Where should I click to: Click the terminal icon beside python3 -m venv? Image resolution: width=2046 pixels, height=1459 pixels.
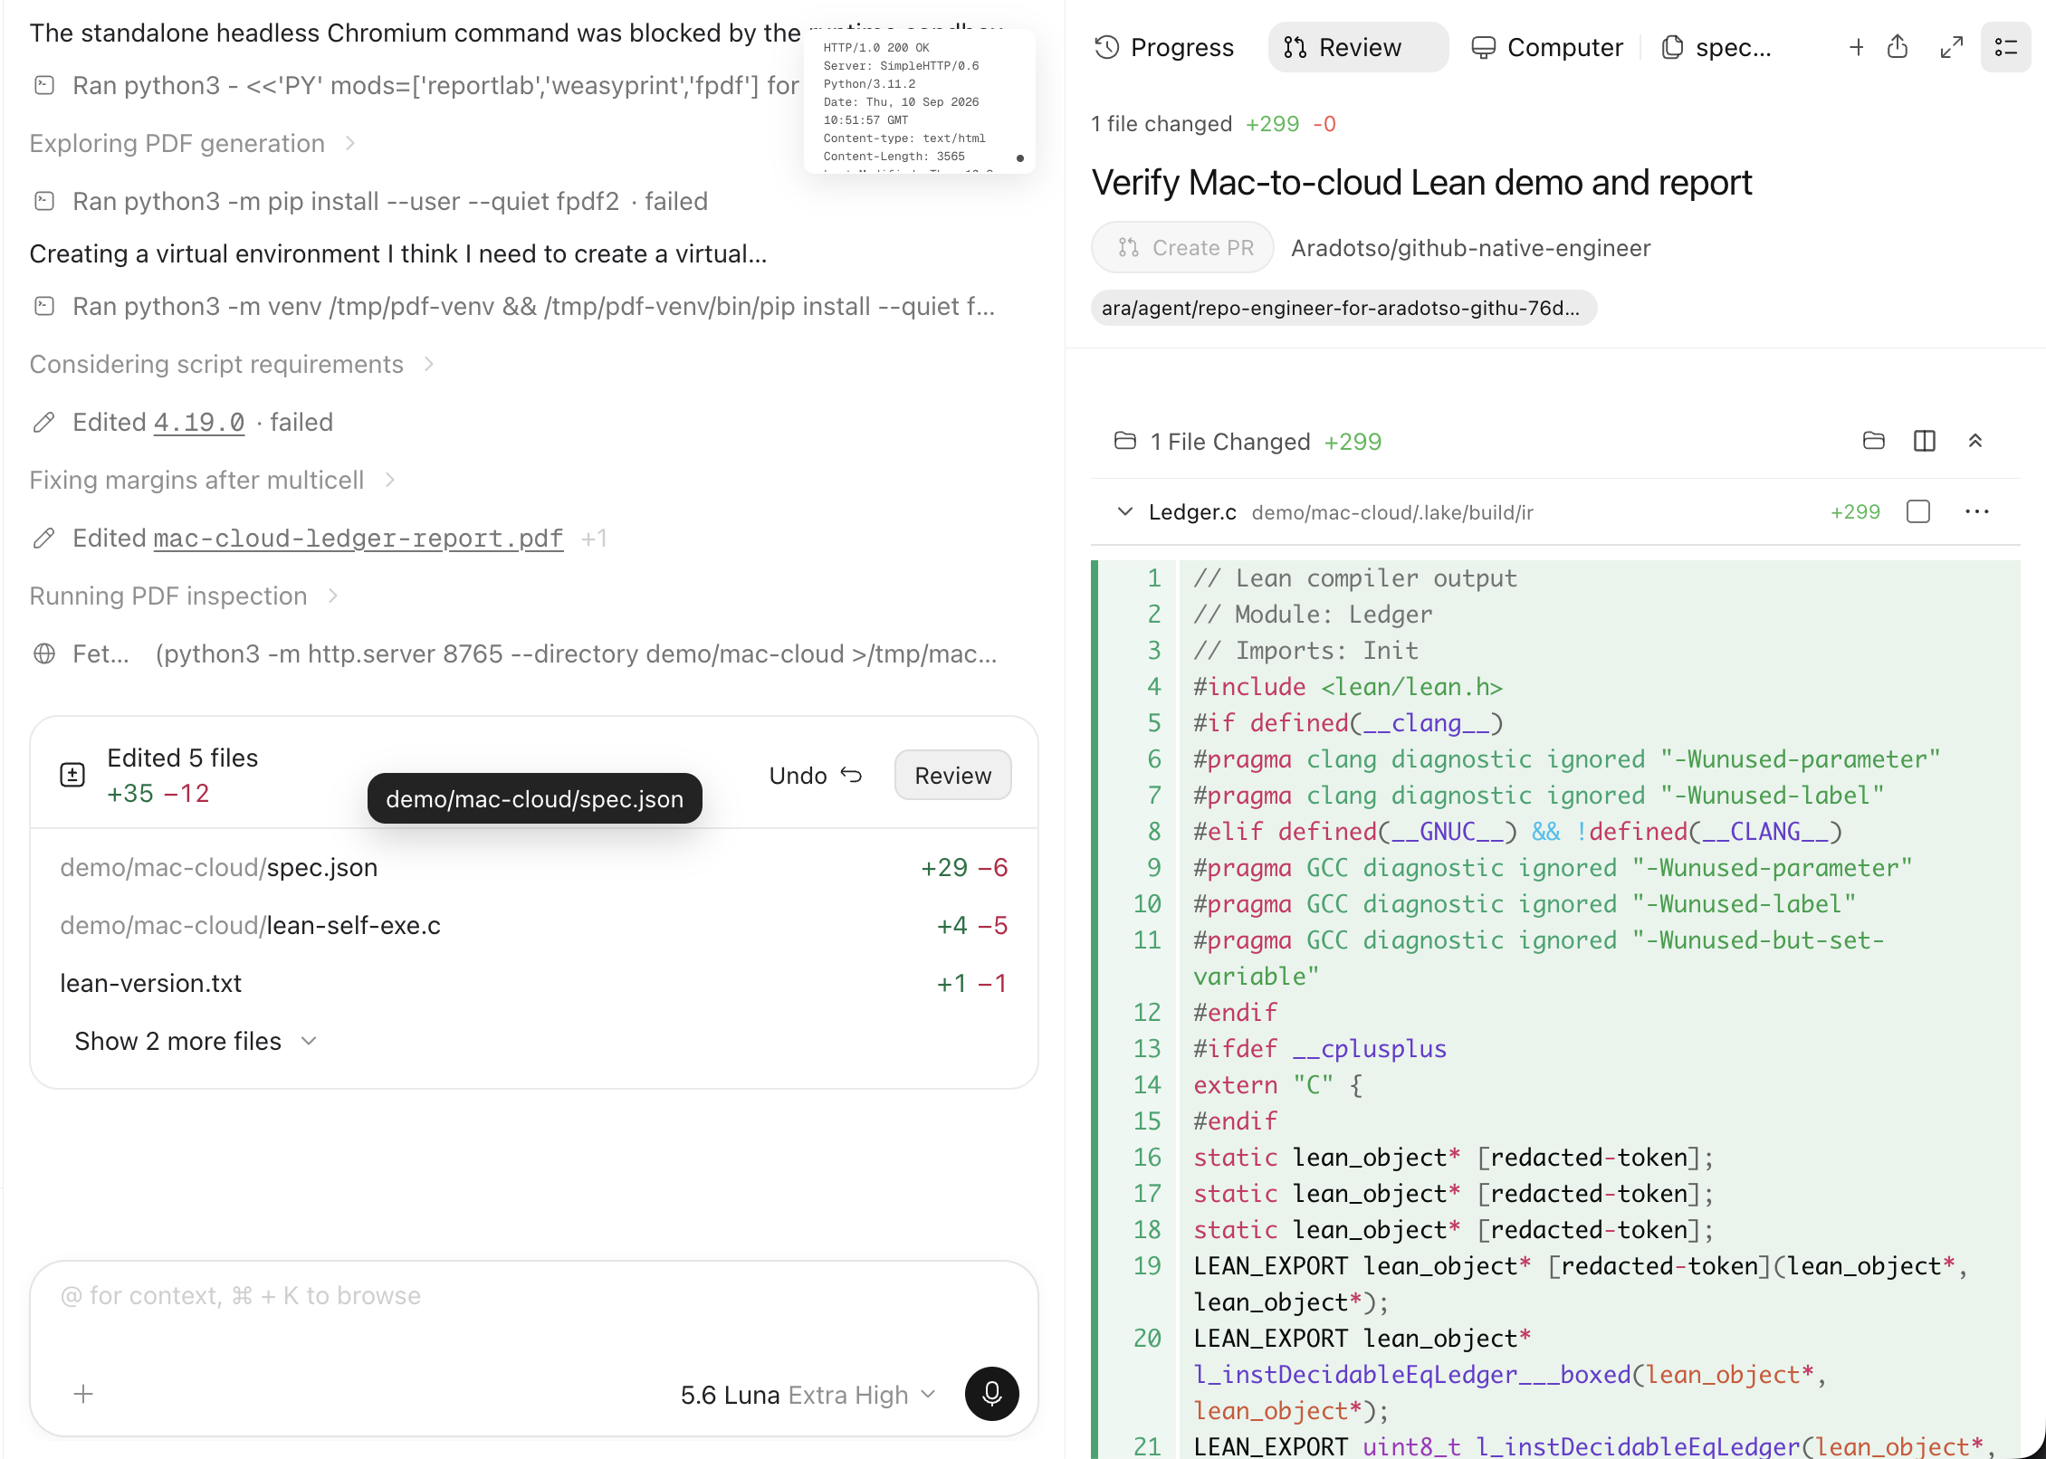[x=44, y=306]
